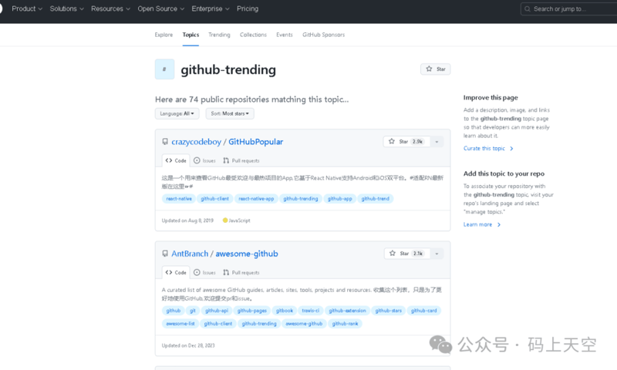The width and height of the screenshot is (617, 370).
Task: Select the Topics tab
Action: click(190, 35)
